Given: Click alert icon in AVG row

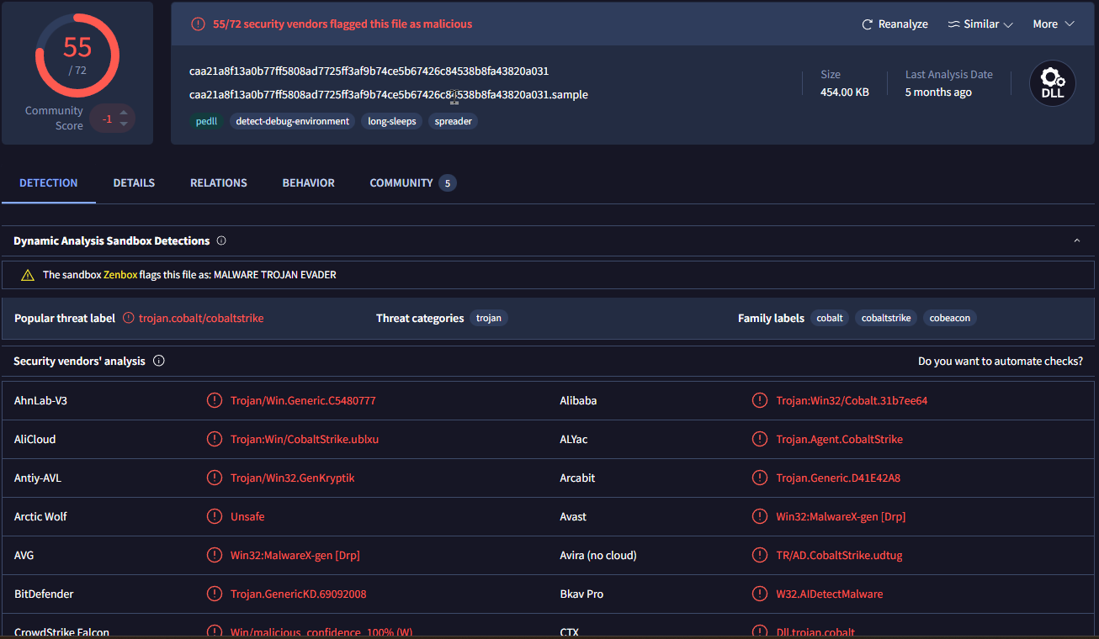Looking at the screenshot, I should tap(215, 555).
